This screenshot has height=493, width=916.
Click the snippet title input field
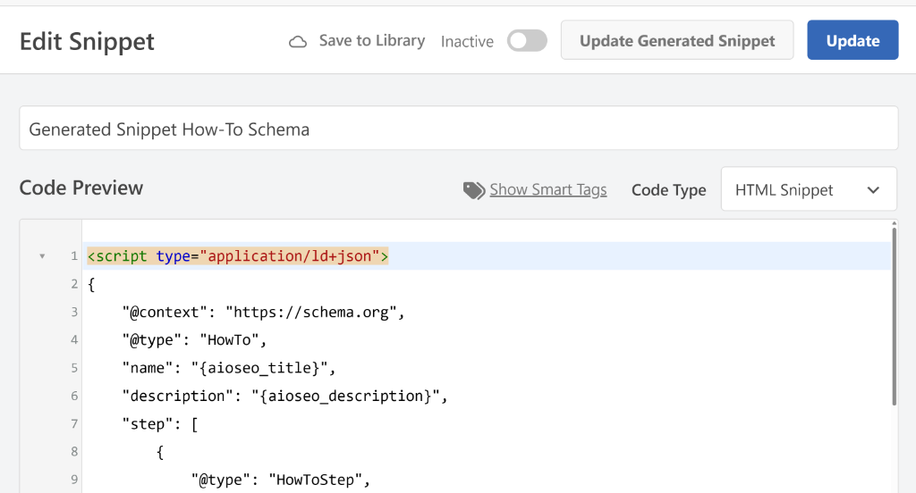(x=459, y=129)
